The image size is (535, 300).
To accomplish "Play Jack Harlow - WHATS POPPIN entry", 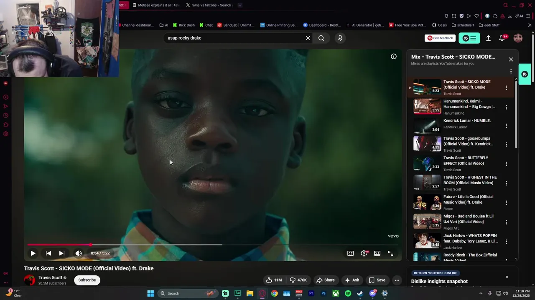I will (460, 241).
